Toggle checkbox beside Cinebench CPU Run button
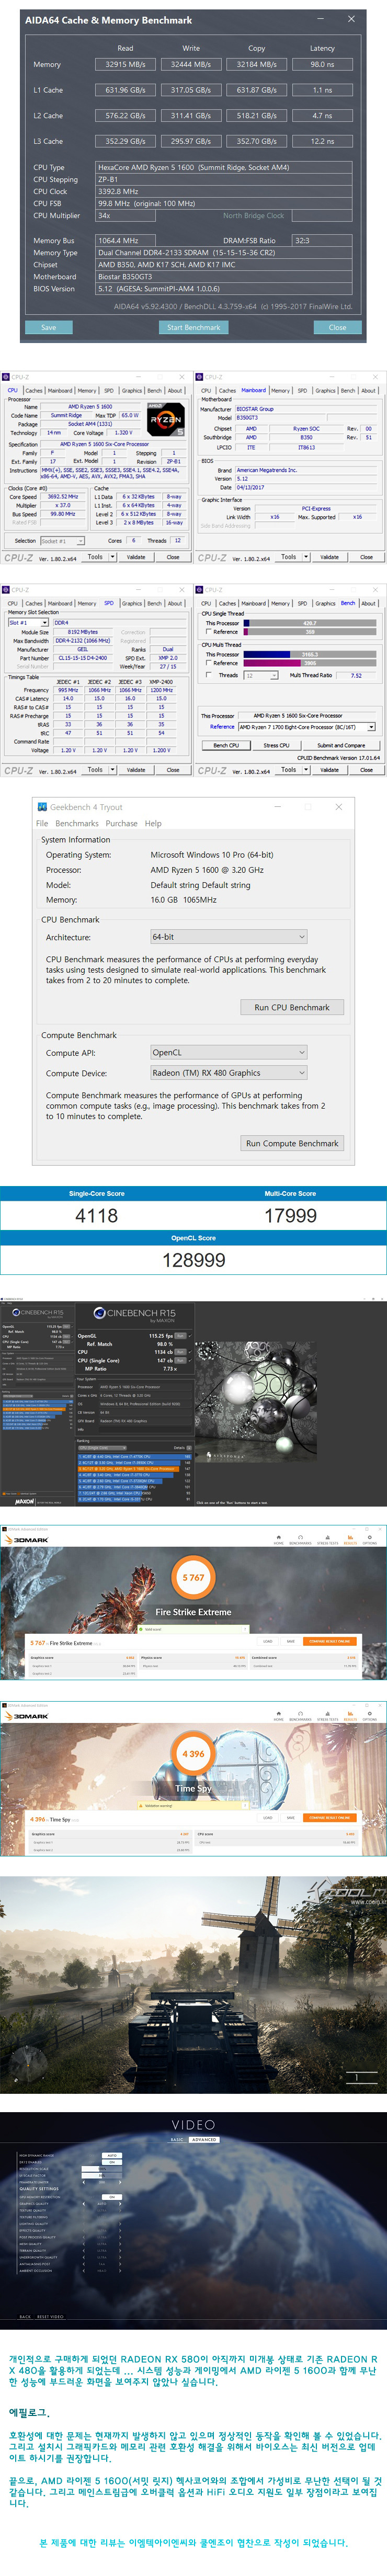This screenshot has width=387, height=2576. point(190,1352)
